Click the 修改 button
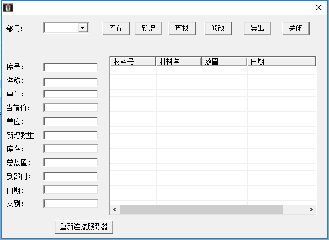 (218, 29)
